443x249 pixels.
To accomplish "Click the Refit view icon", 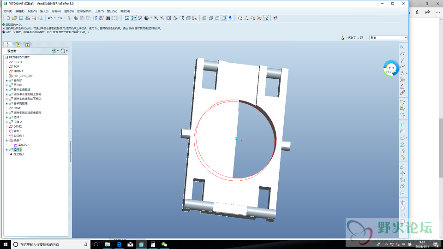I will coord(169,18).
